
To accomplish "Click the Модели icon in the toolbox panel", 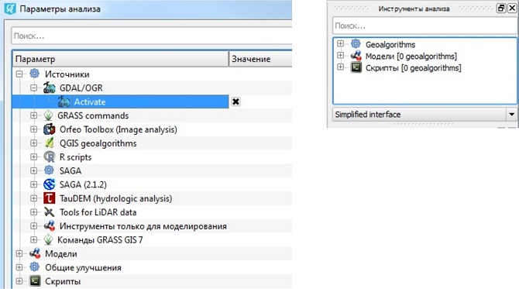I will coord(356,56).
